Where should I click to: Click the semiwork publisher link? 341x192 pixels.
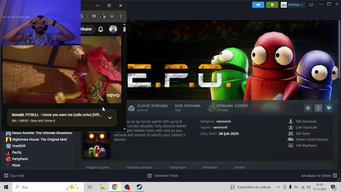pyautogui.click(x=220, y=127)
